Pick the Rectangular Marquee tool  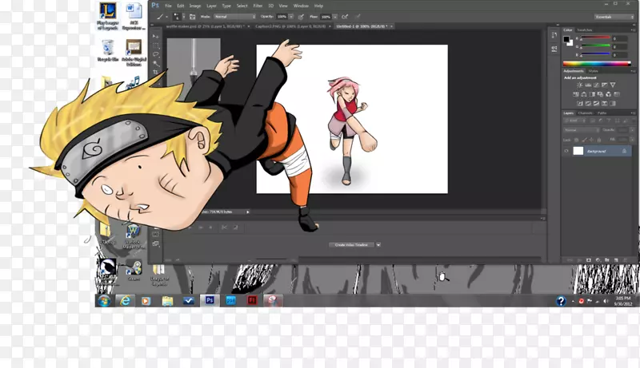[157, 45]
